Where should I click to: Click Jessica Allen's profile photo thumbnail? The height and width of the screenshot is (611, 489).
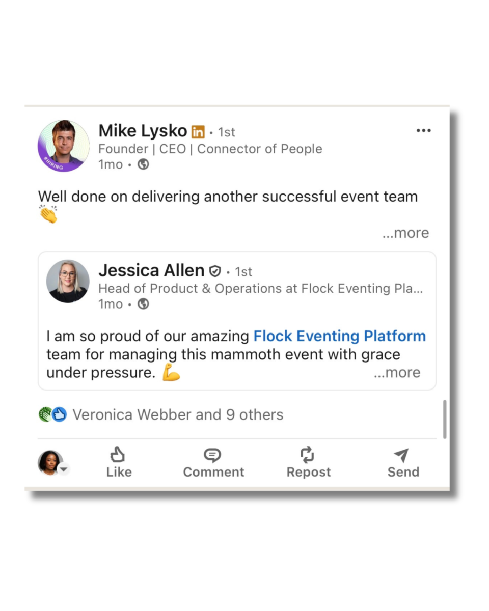pyautogui.click(x=68, y=281)
